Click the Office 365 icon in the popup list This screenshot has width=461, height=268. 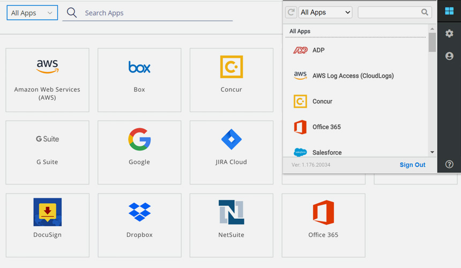[300, 127]
